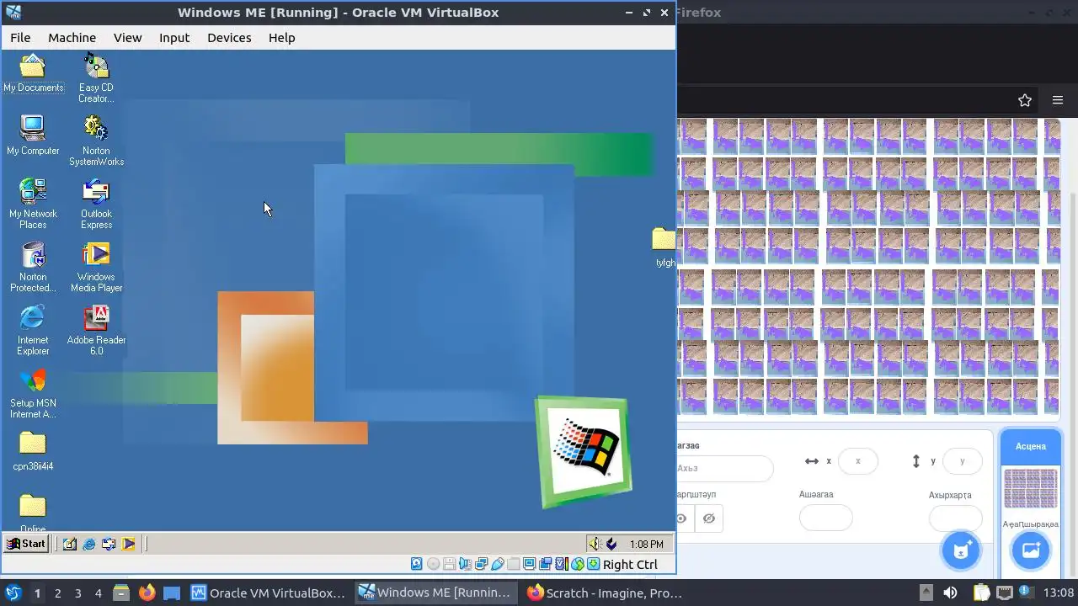Screen dimensions: 1078x606
Task: Click host network tray icon
Action: [x=1005, y=593]
